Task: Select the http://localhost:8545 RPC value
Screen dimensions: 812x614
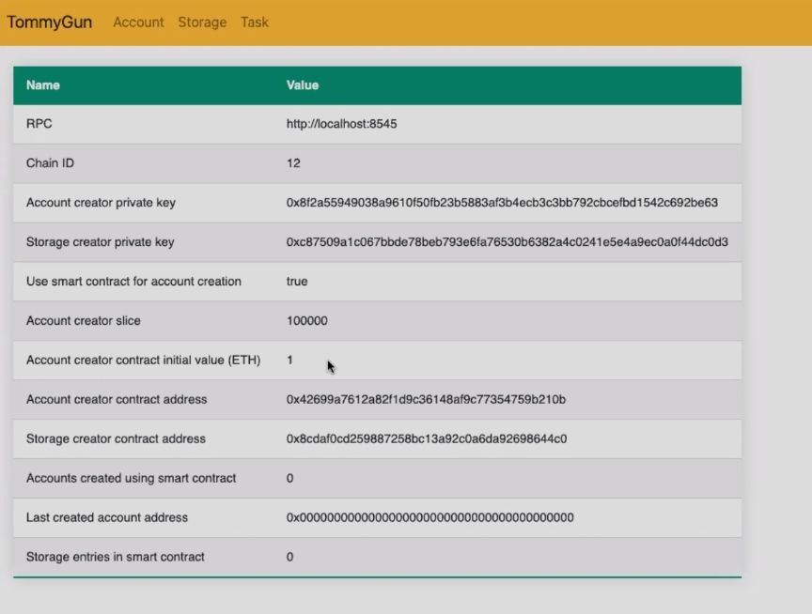Action: (341, 124)
